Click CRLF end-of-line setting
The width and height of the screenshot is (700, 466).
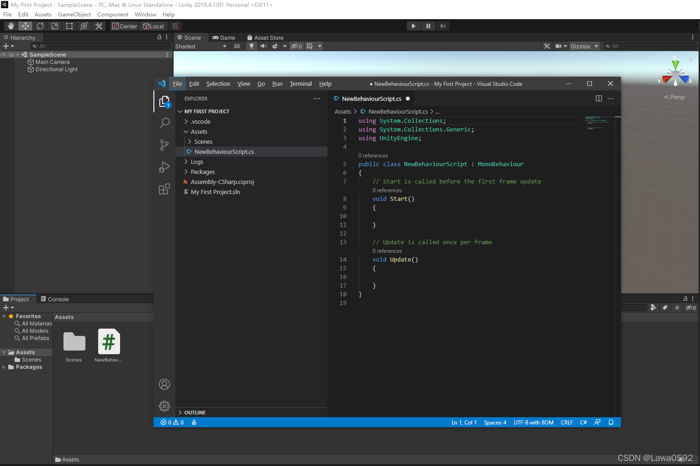(x=567, y=423)
